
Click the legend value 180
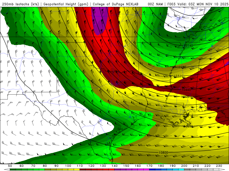[161, 166]
